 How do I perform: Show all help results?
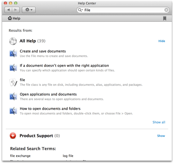(x=159, y=122)
